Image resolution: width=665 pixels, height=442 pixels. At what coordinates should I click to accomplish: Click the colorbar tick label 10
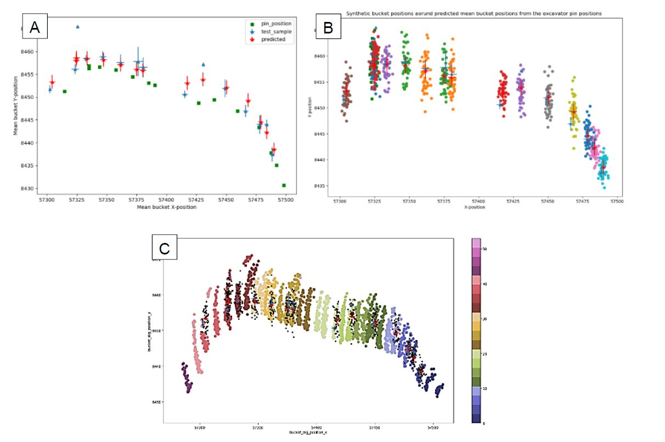(x=485, y=388)
